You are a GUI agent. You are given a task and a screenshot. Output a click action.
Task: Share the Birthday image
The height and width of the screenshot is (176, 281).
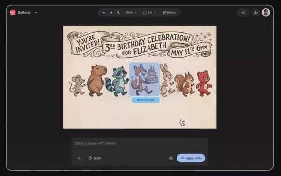tap(243, 13)
